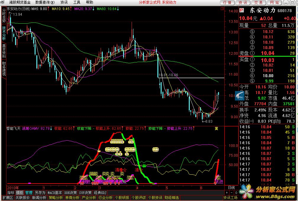Zoom out with the - button

(231, 193)
